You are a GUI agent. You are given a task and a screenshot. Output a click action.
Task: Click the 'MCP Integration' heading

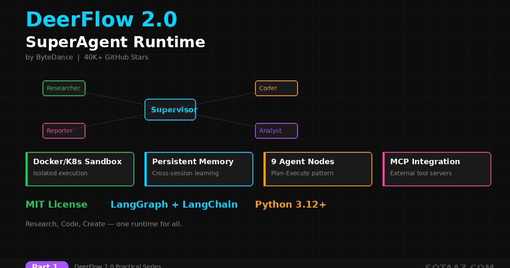425,162
